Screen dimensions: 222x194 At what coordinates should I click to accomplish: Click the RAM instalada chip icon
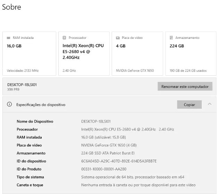(x=9, y=38)
